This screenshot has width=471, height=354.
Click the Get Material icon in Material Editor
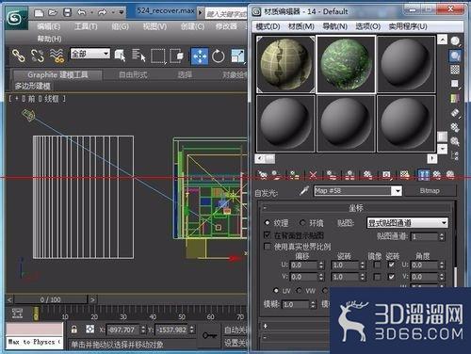click(262, 175)
